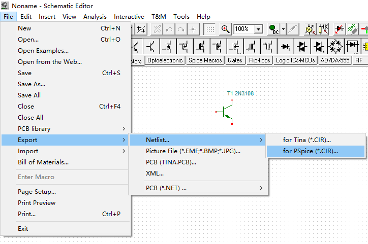Expand the PCB library submenu
The image size is (368, 244).
pyautogui.click(x=66, y=129)
